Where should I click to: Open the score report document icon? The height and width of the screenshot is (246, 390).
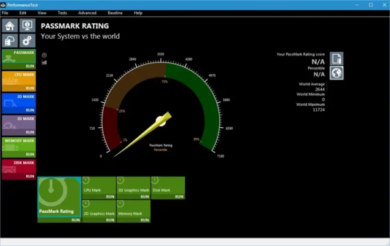(x=337, y=58)
